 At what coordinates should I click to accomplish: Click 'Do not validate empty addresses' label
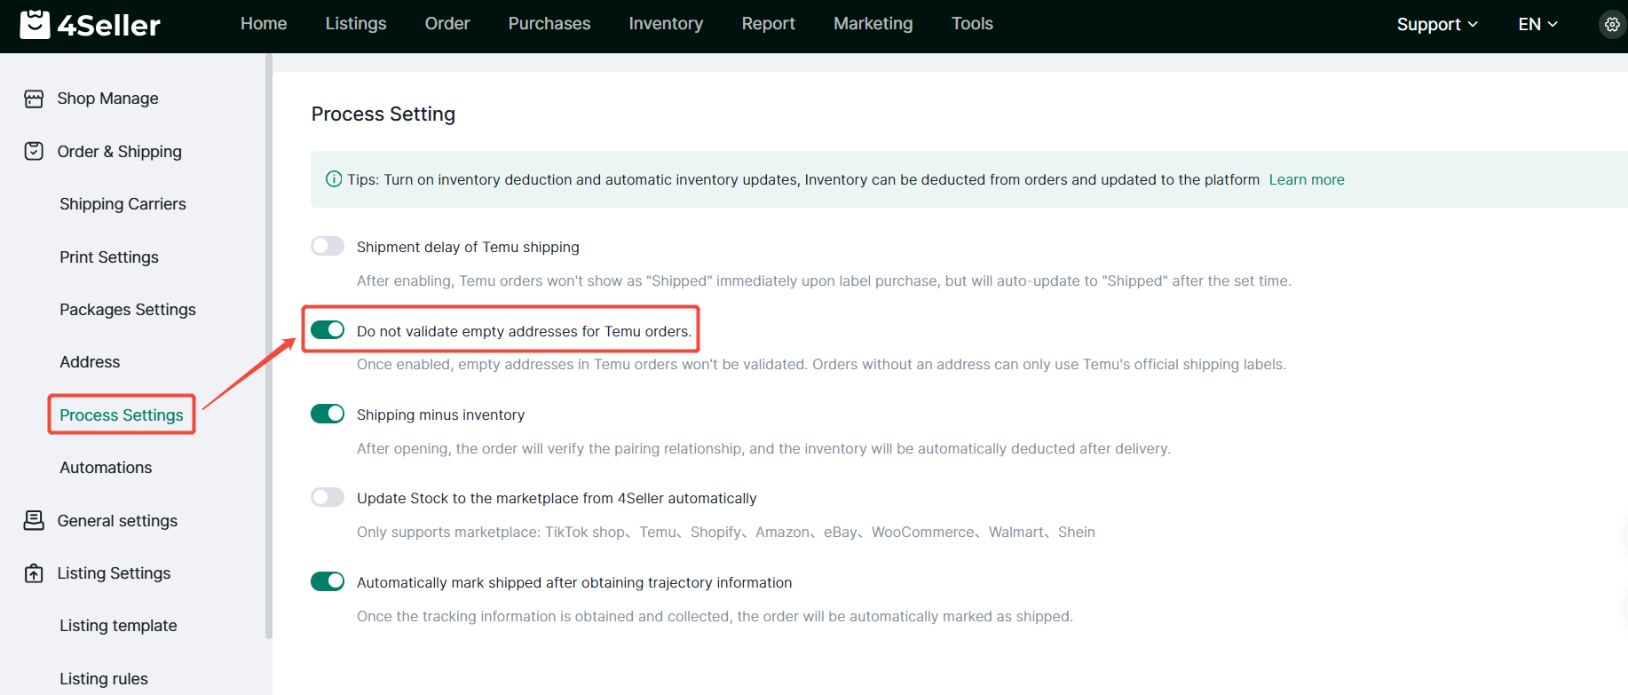click(524, 331)
